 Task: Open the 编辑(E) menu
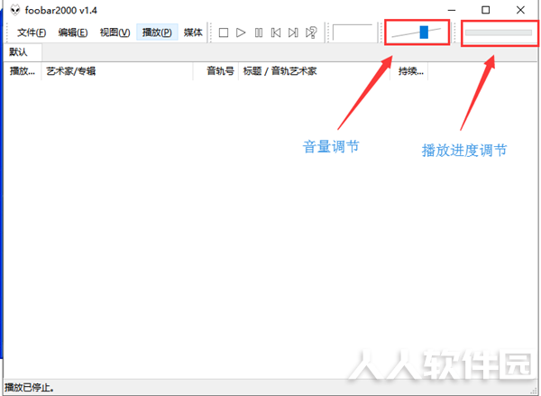(x=73, y=32)
